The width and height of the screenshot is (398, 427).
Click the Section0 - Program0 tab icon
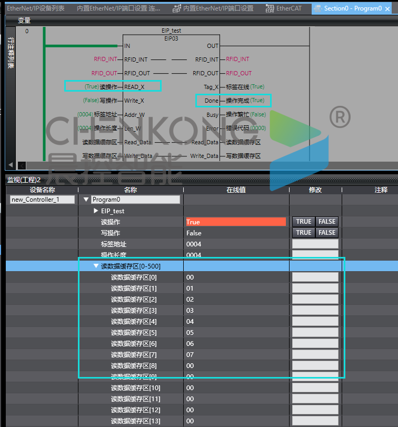tap(317, 9)
